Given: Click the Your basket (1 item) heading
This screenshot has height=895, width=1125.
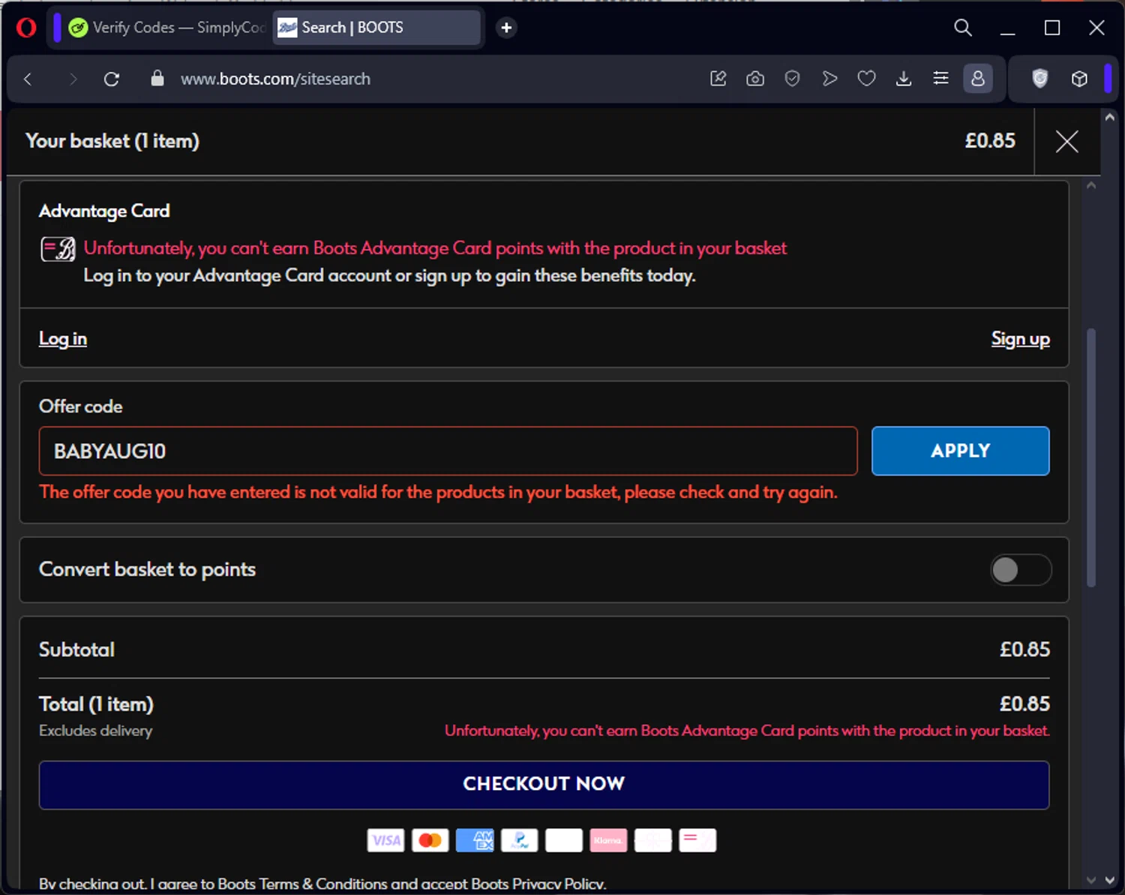Looking at the screenshot, I should (x=112, y=141).
